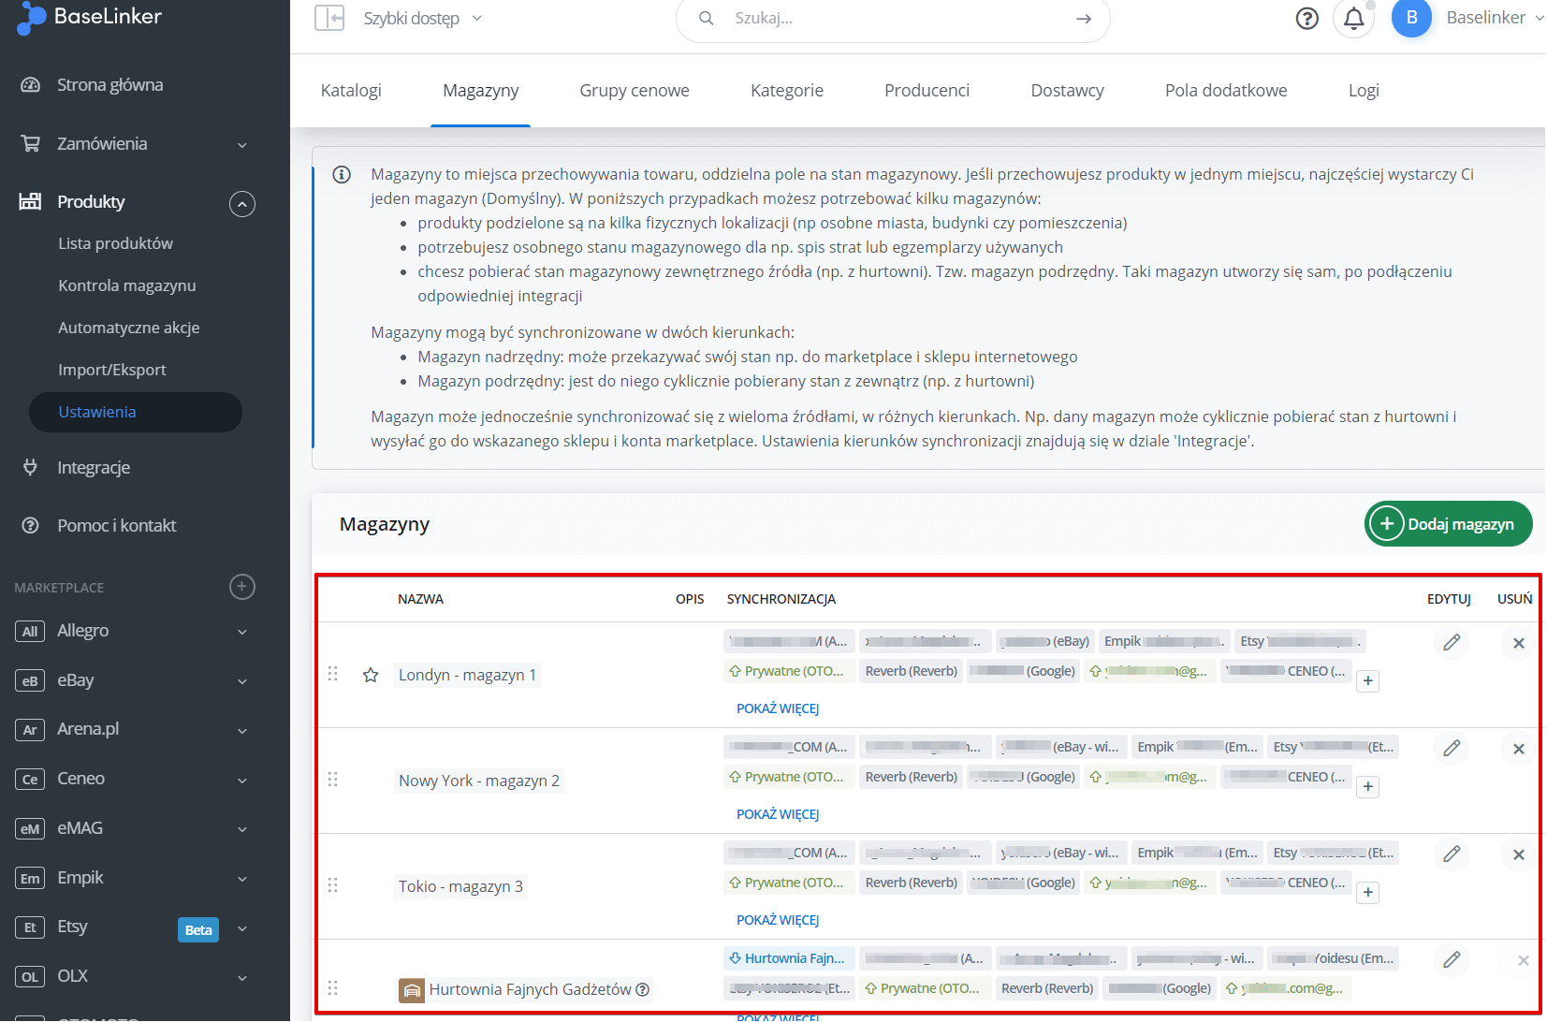Click star icon next to Londyn - magazyn 1
The image size is (1547, 1022).
tap(371, 675)
